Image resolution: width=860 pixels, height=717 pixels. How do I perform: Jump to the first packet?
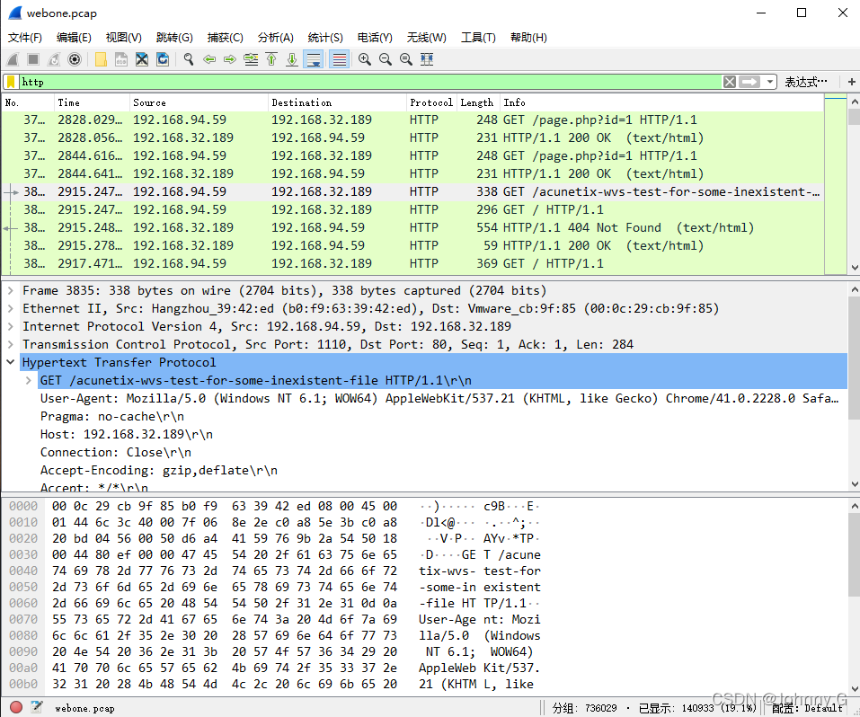[x=271, y=59]
